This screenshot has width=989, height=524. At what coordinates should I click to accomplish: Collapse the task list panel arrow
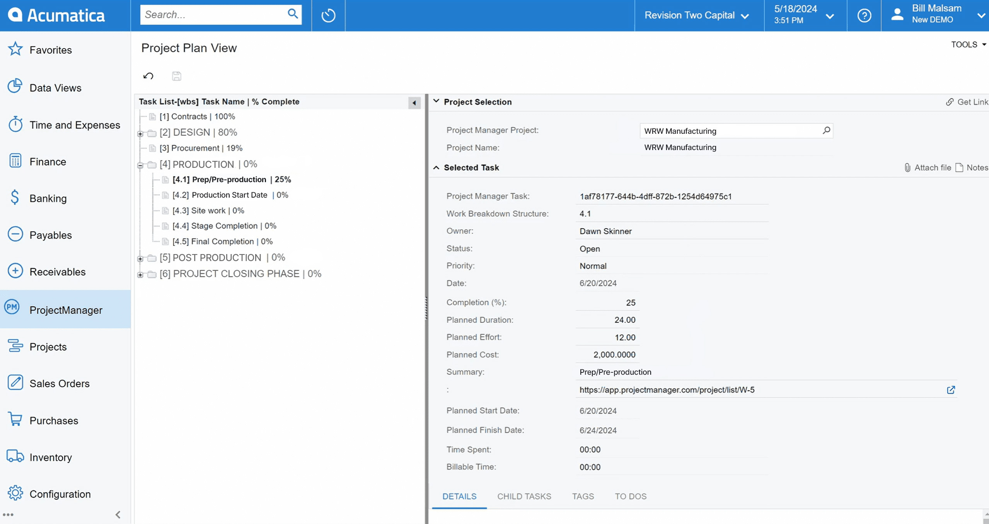pos(414,103)
